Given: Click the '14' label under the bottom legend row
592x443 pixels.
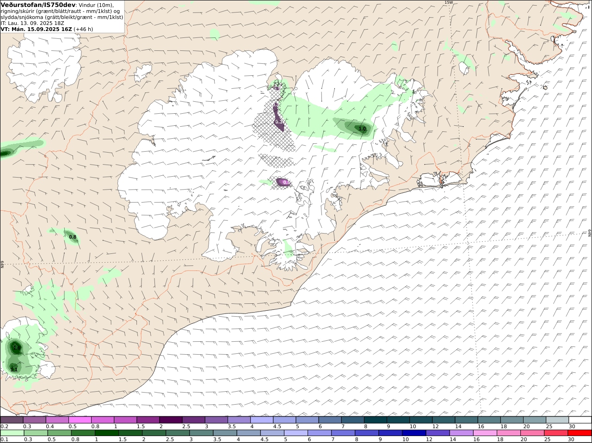Looking at the screenshot, I should [453, 439].
